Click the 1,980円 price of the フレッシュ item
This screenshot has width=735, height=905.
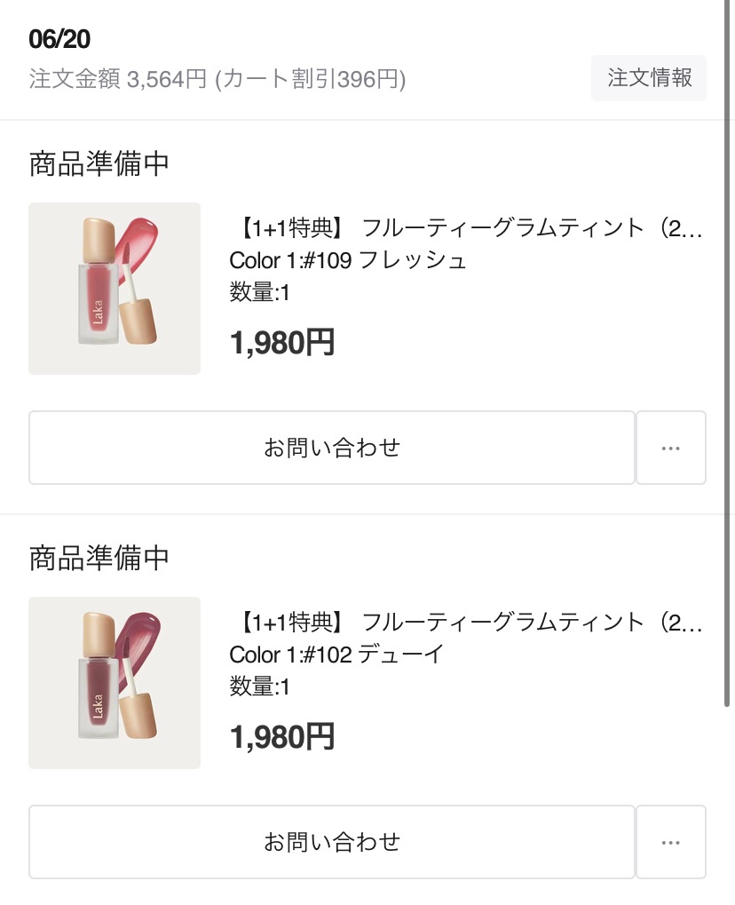[282, 342]
